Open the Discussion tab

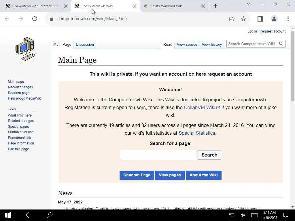[x=85, y=45]
